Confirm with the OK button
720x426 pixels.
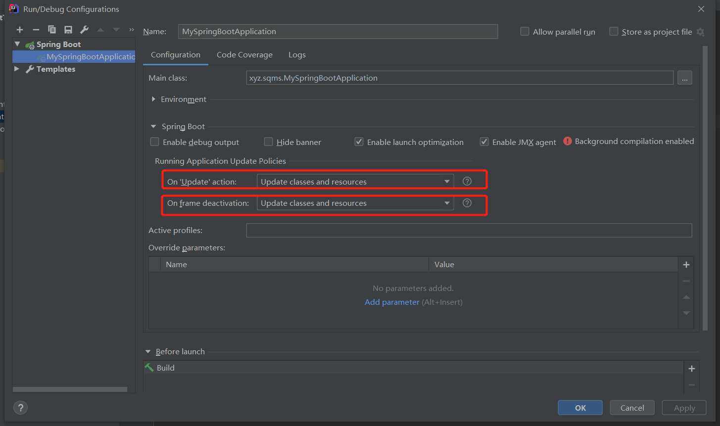point(580,408)
